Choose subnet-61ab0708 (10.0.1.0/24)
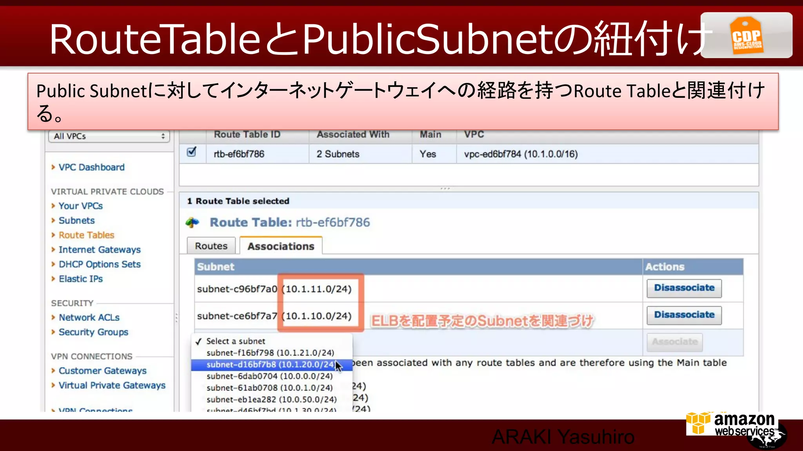803x451 pixels. [x=272, y=388]
